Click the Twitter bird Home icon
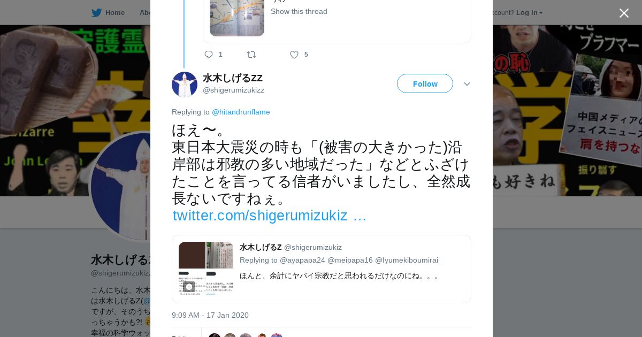 point(96,12)
